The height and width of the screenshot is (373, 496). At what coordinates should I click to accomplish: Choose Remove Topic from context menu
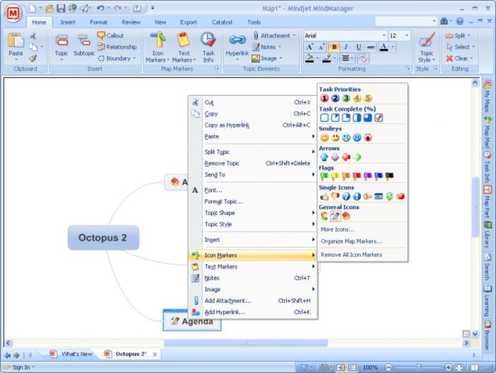(x=222, y=163)
